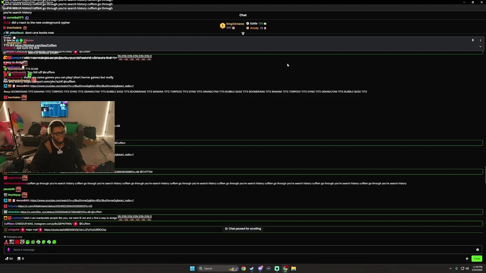This screenshot has width=486, height=273.
Task: Click the purple identity icon in message box
Action: pyautogui.click(x=8, y=250)
